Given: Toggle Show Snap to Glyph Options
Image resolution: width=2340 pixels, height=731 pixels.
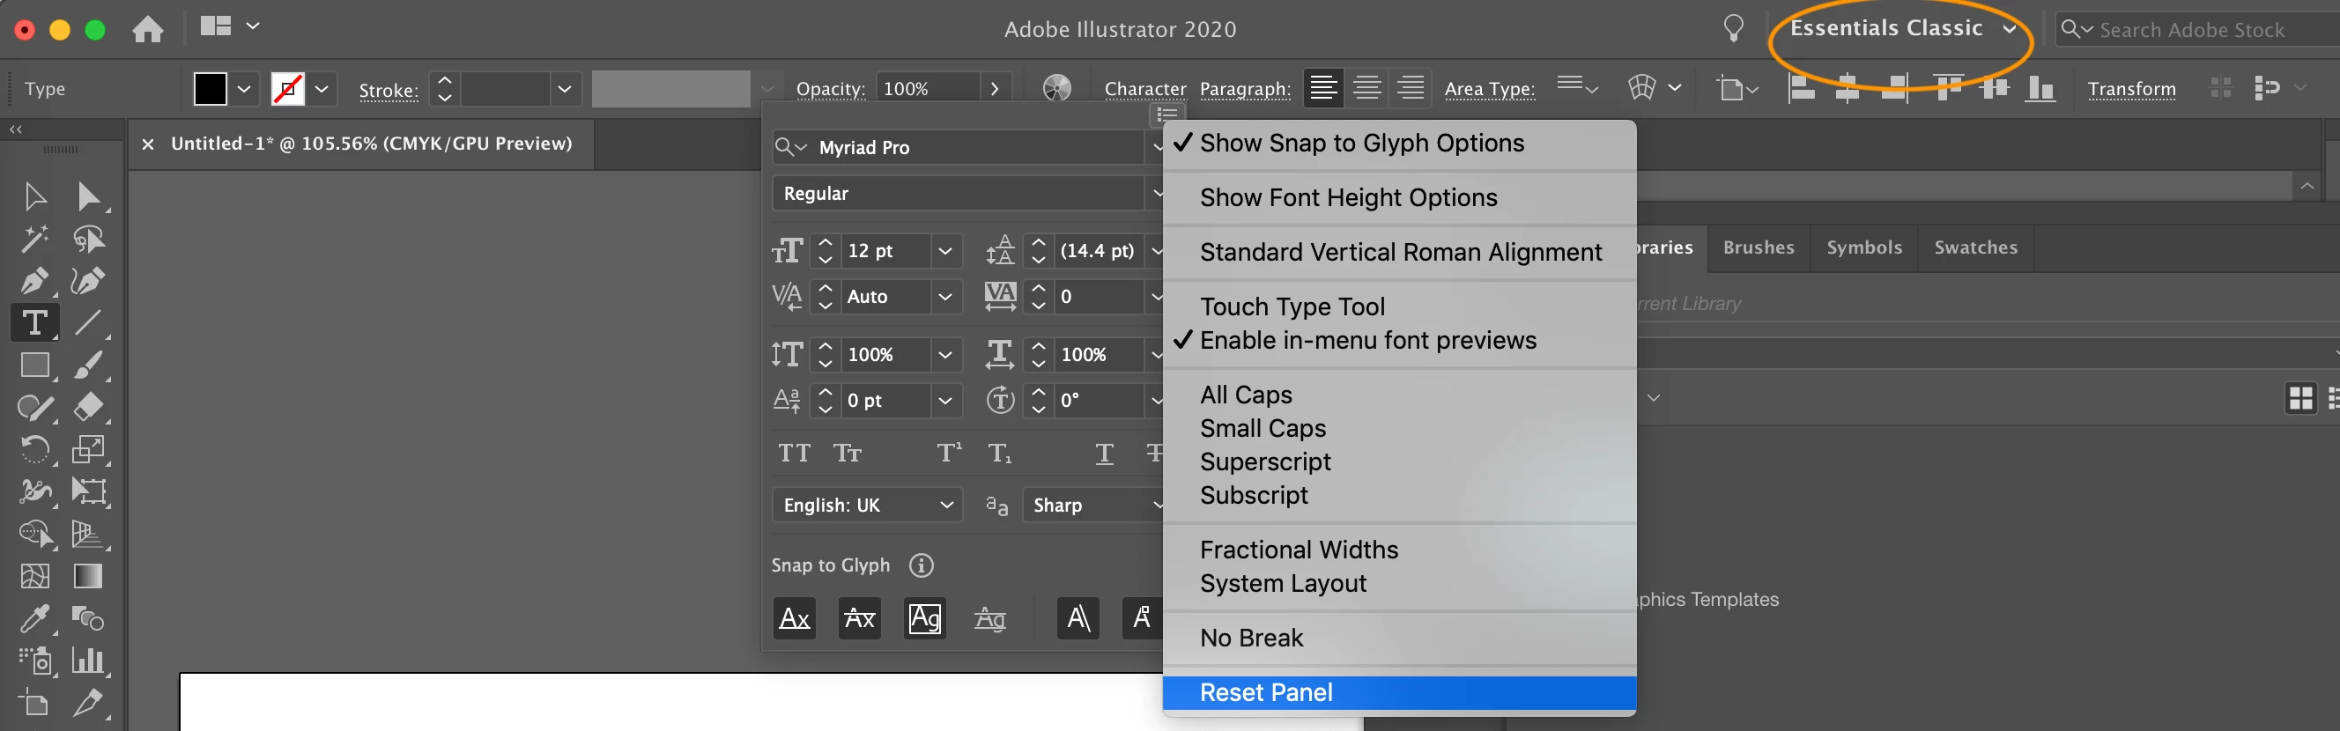Looking at the screenshot, I should point(1399,143).
